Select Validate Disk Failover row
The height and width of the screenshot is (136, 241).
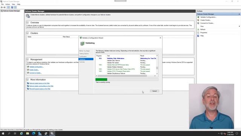(x=126, y=60)
